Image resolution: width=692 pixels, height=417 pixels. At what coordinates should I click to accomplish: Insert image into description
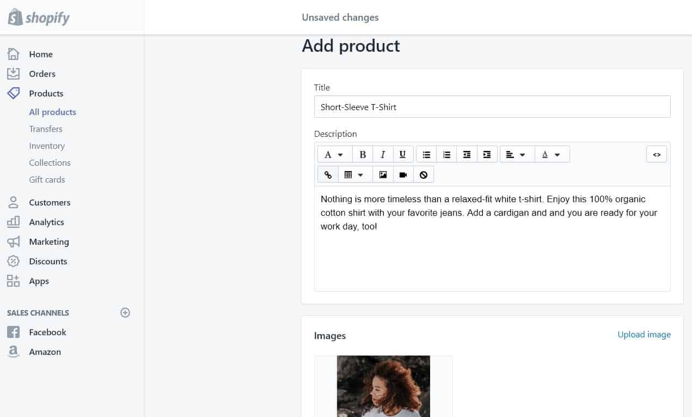click(383, 174)
